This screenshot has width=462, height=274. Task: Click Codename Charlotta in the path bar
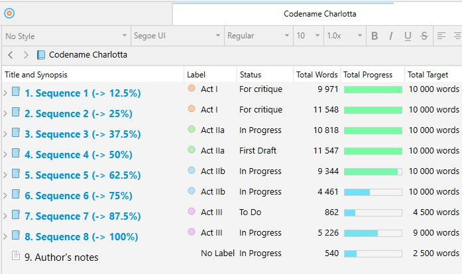coord(88,55)
